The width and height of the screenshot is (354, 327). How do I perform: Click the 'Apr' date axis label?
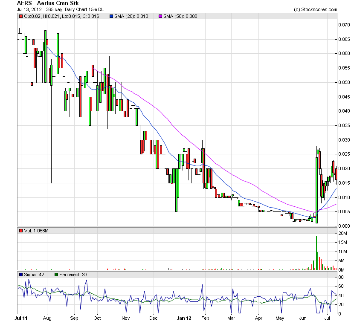[x=259, y=318]
